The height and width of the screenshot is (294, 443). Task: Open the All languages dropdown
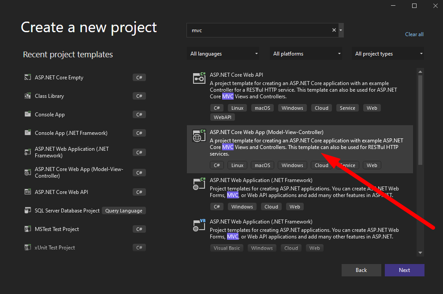(x=223, y=54)
